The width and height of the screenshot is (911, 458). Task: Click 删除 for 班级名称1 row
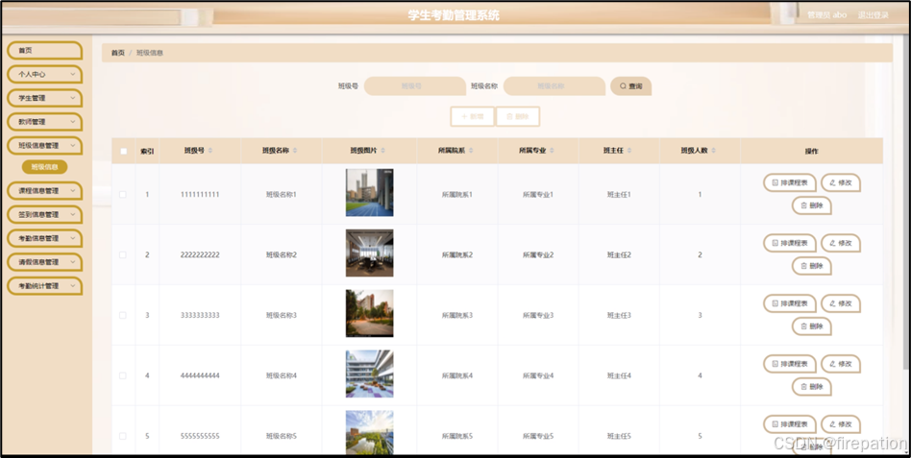click(812, 205)
